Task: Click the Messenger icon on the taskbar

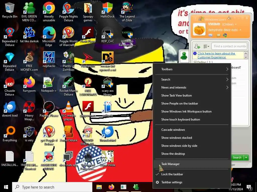Action: (x=136, y=187)
